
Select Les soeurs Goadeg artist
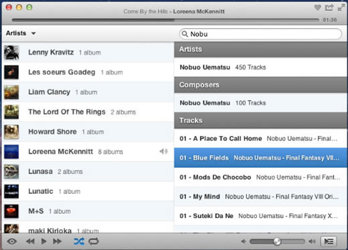[x=88, y=72]
